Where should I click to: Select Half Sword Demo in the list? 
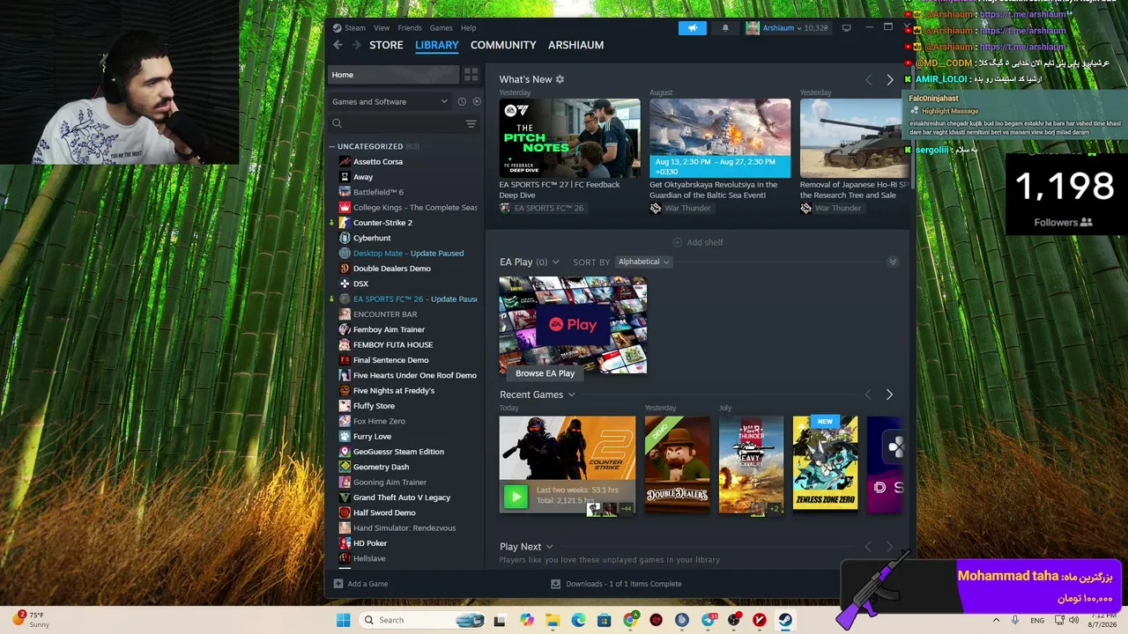(x=384, y=512)
